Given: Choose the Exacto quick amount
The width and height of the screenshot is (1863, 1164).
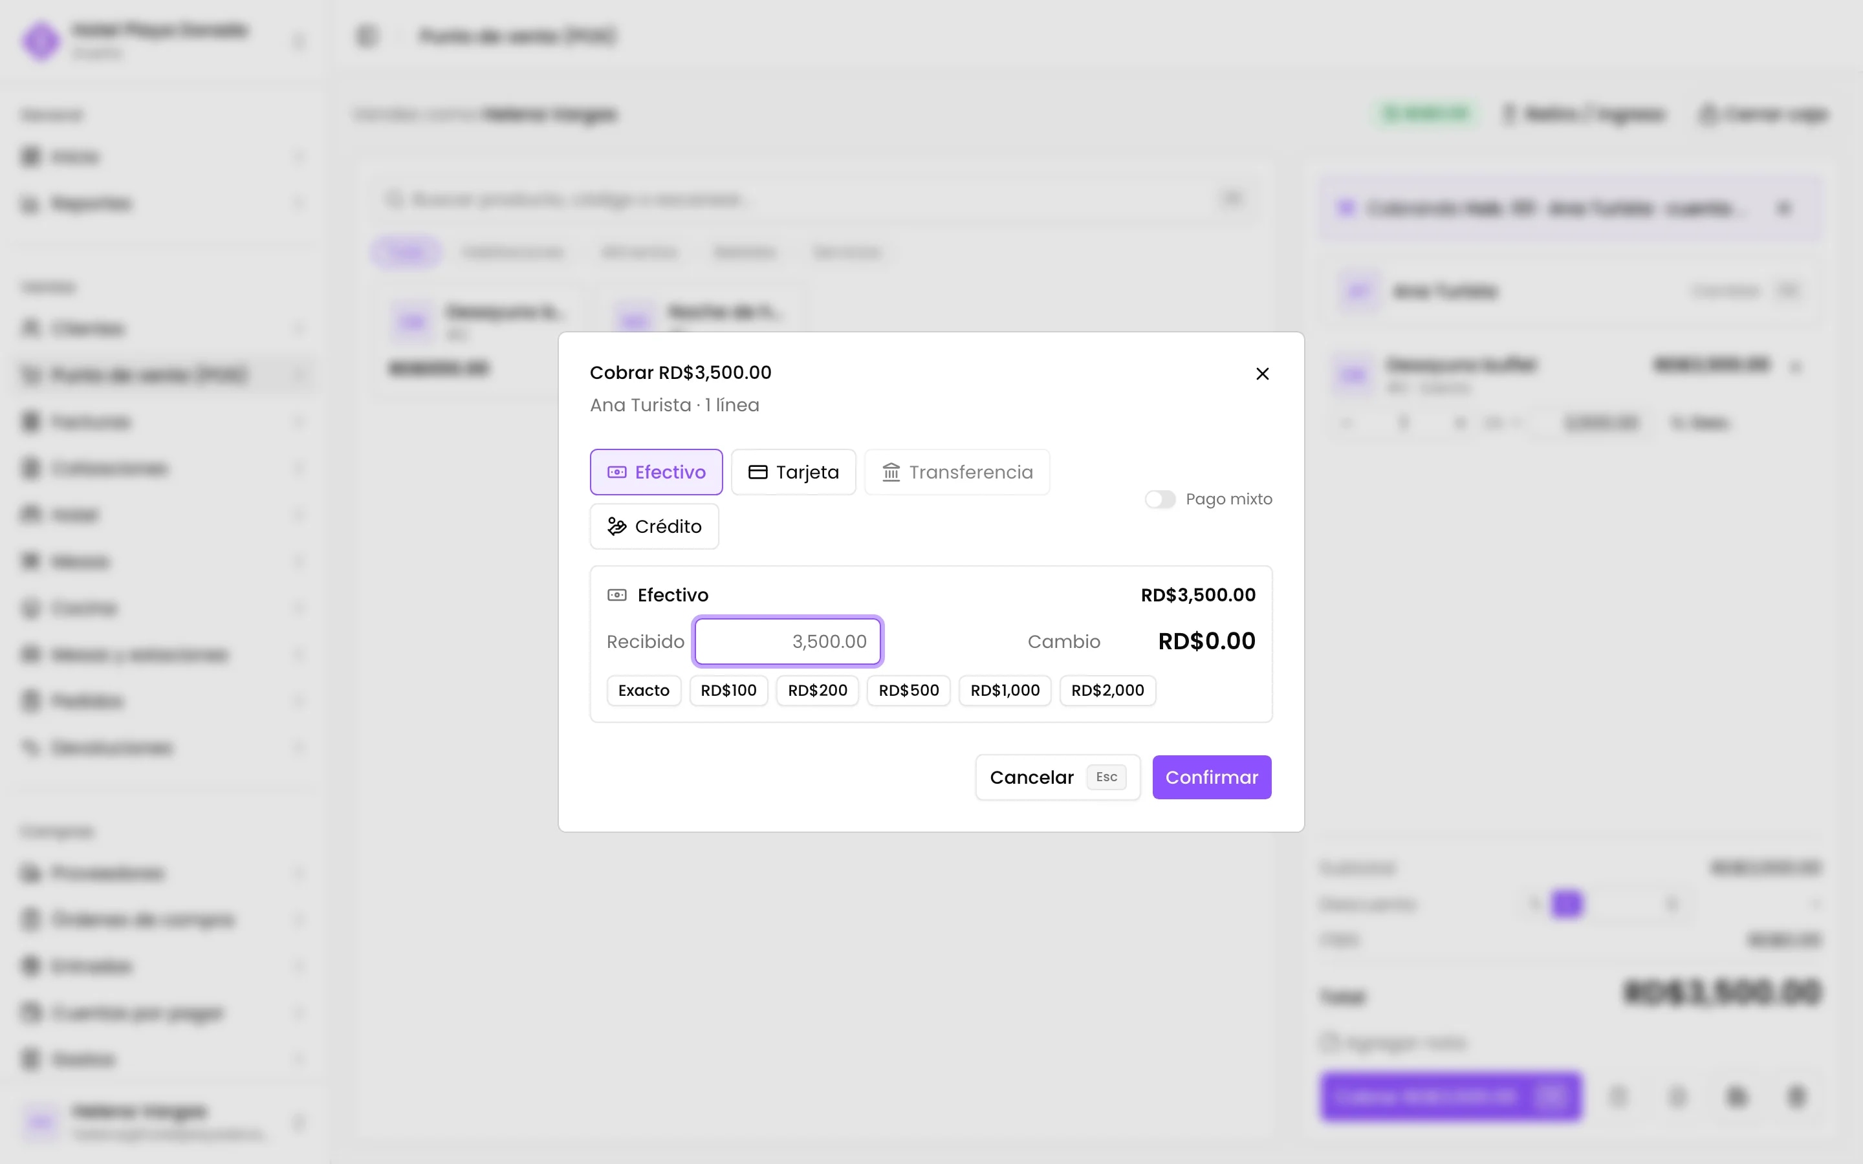Looking at the screenshot, I should [644, 691].
